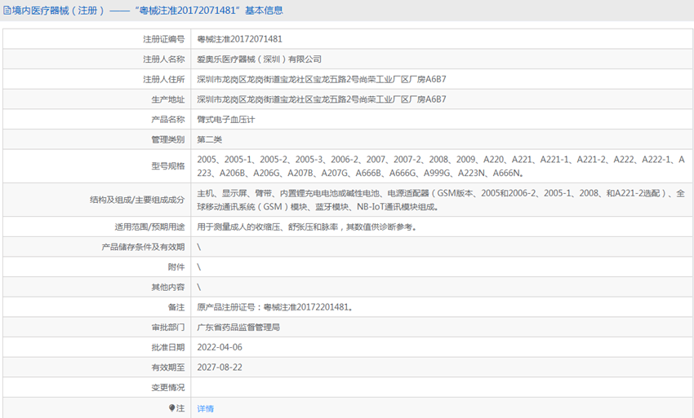Click the document icon before 境内医疗器械 title
This screenshot has height=418, width=694.
click(7, 11)
